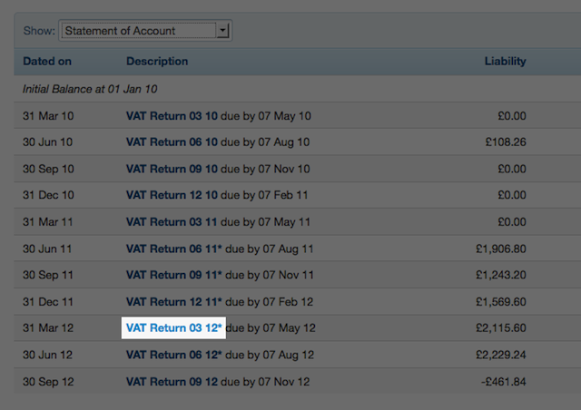
Task: Open VAT Return 09 12 link
Action: click(x=172, y=380)
